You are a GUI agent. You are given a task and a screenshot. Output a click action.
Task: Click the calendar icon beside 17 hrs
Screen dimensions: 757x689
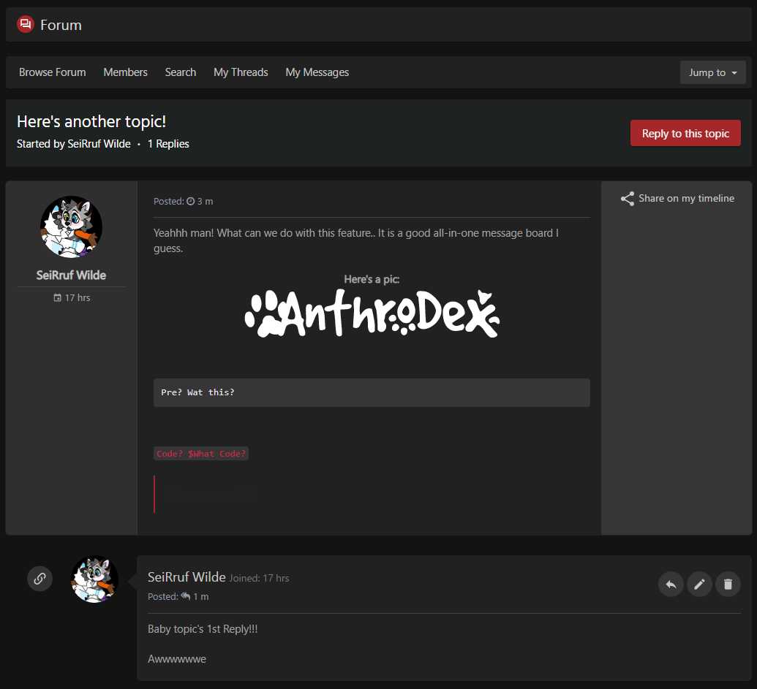(58, 297)
